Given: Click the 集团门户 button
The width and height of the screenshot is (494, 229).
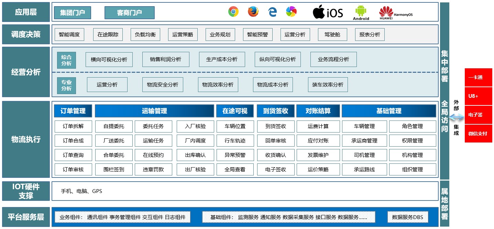Looking at the screenshot, I should coord(72,13).
